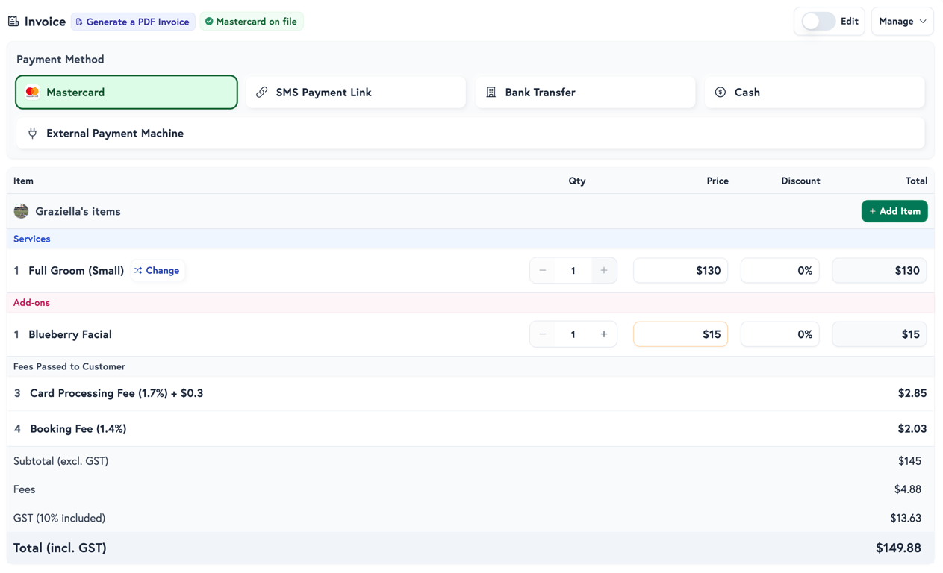This screenshot has width=943, height=573.
Task: Enable the Edit toggle
Action: coord(818,21)
